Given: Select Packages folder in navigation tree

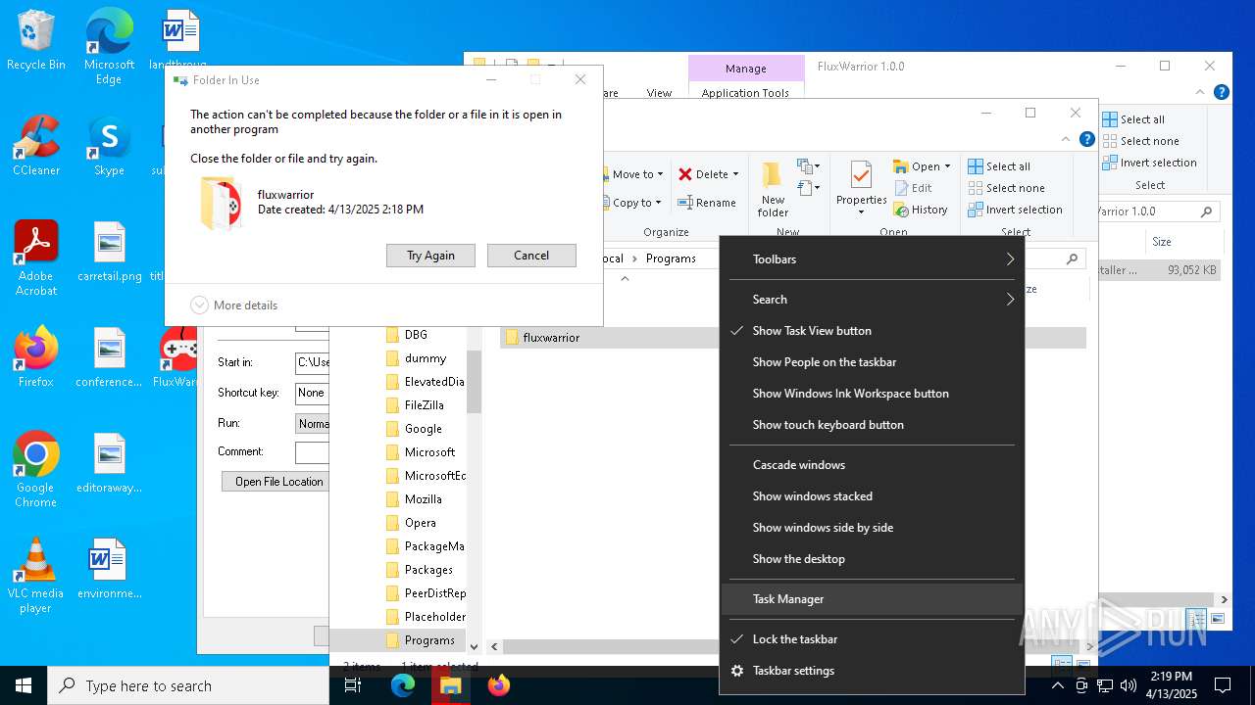Looking at the screenshot, I should point(428,570).
